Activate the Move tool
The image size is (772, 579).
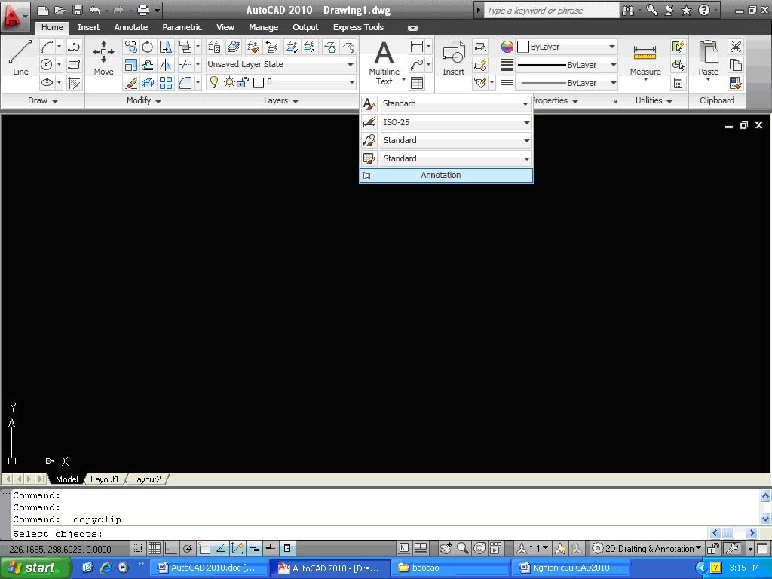[x=103, y=57]
